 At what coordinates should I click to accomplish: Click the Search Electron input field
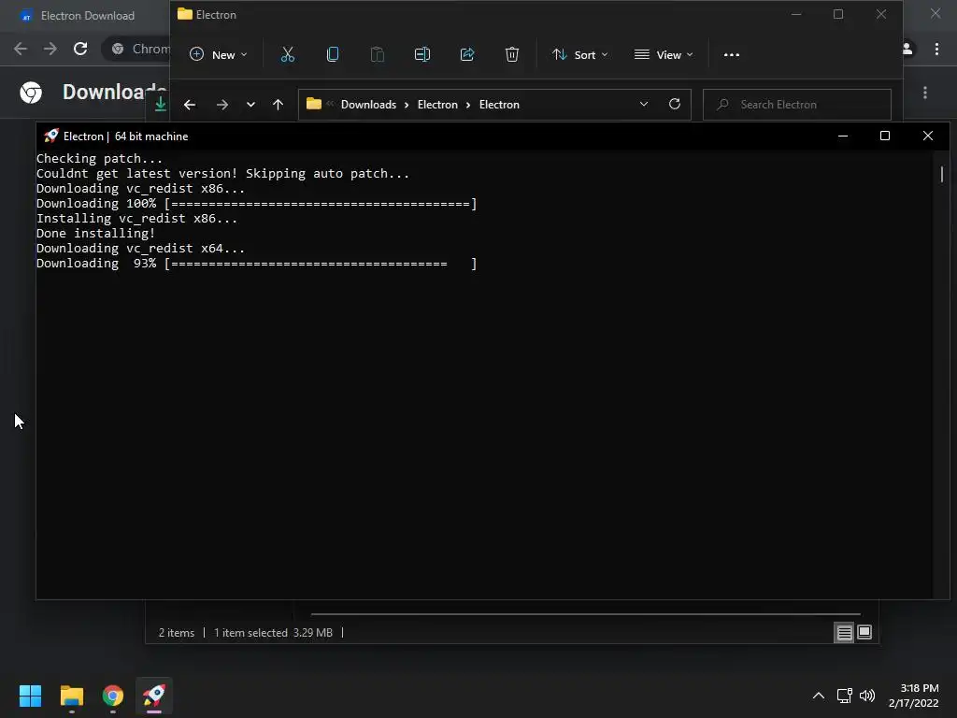click(796, 105)
